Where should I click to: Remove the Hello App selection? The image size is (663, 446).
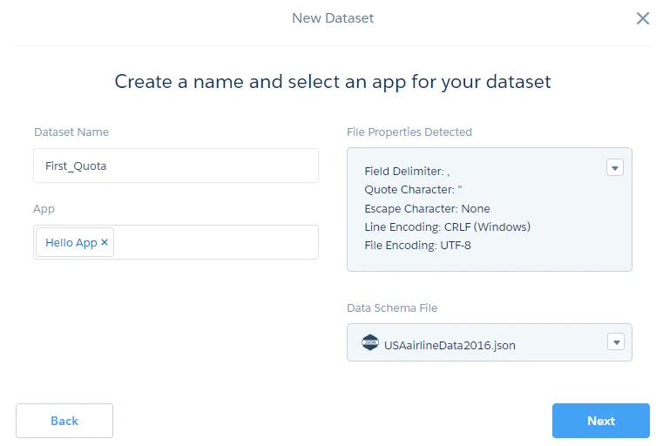tap(105, 243)
